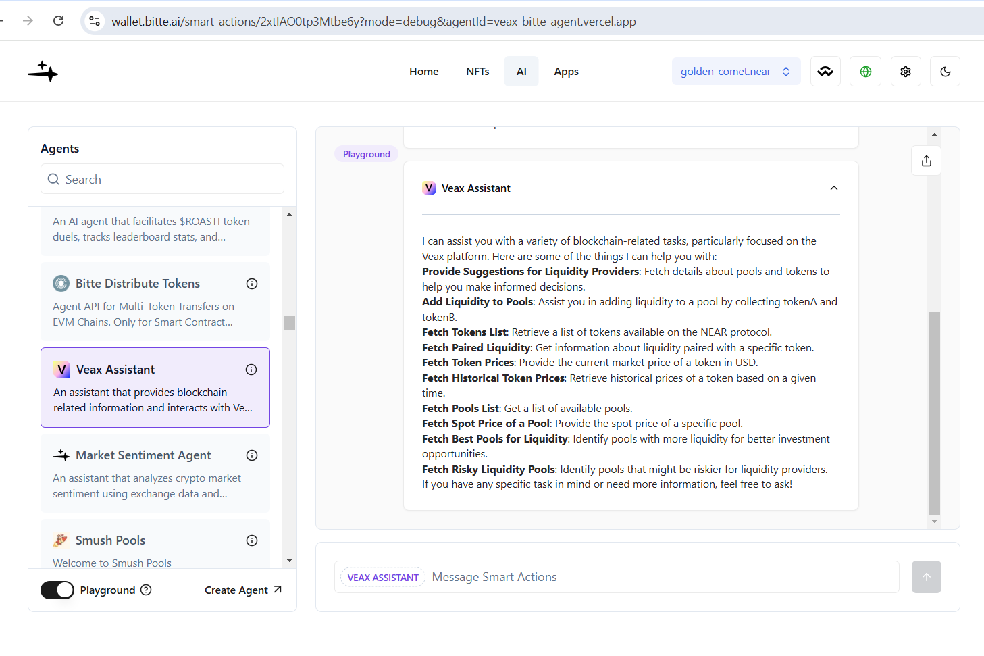
Task: Click the Playground help question icon
Action: coord(146,590)
